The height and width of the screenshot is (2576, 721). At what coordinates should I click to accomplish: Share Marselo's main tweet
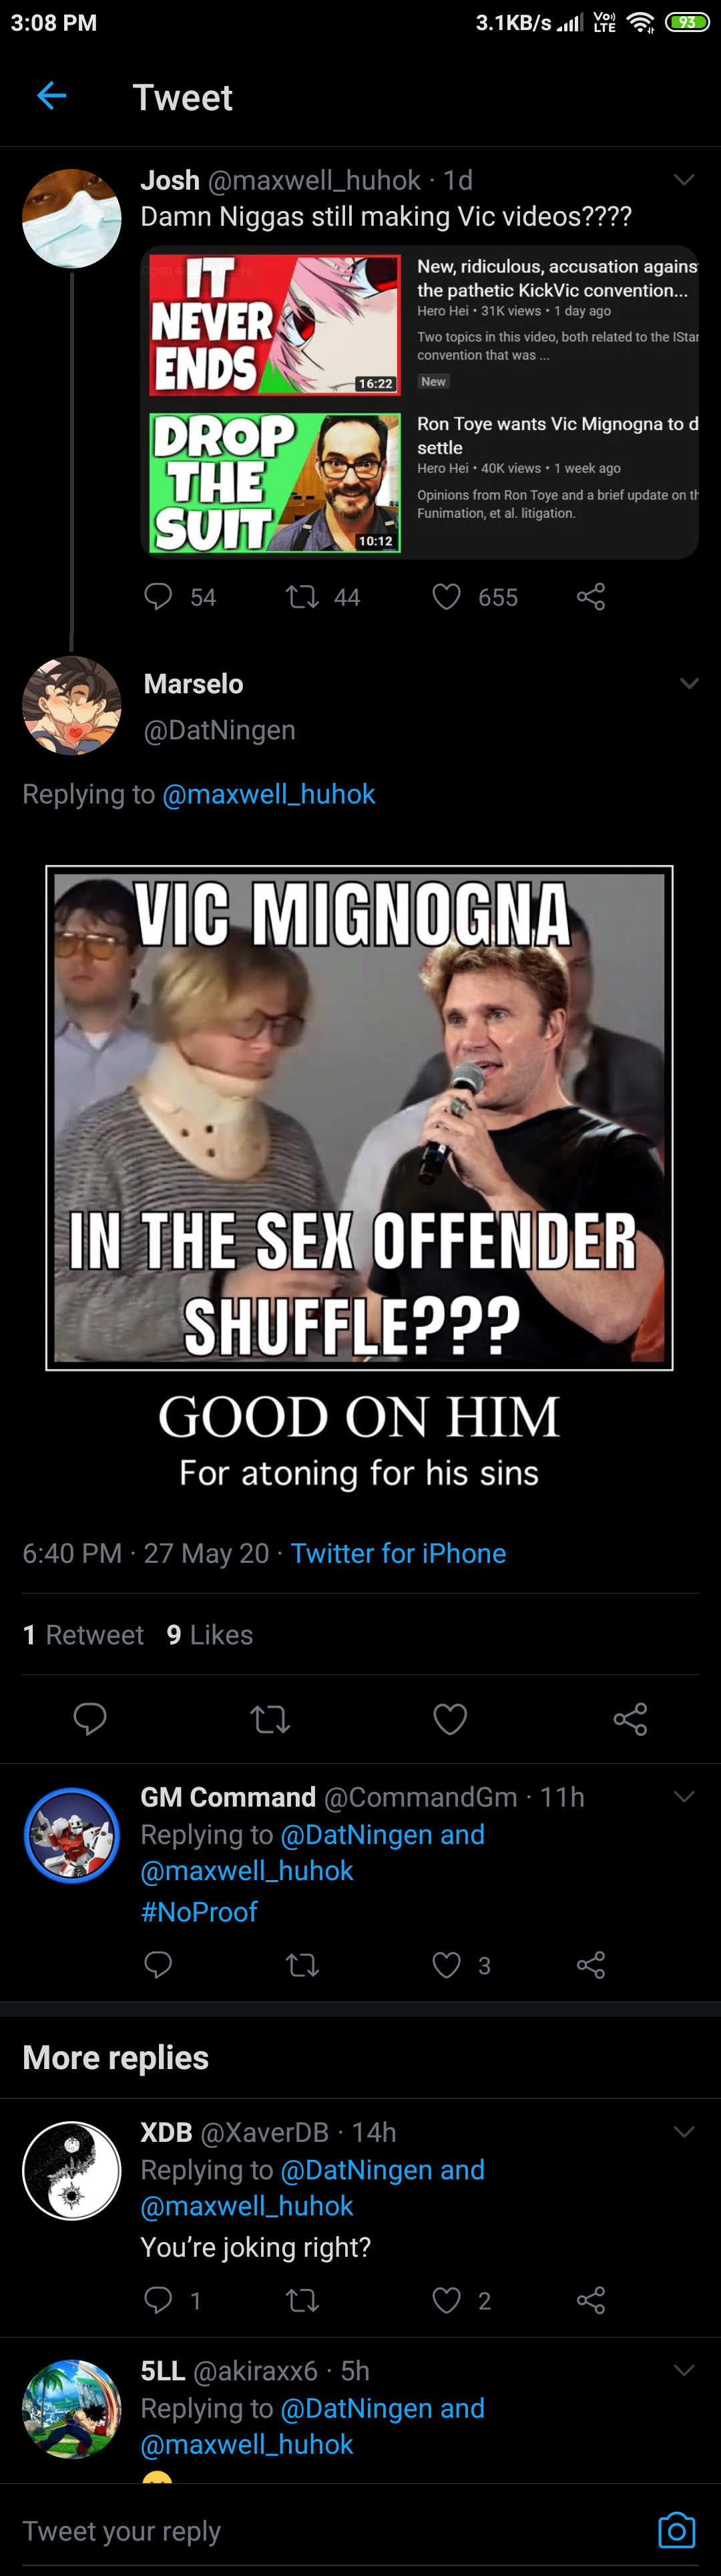coord(630,1719)
